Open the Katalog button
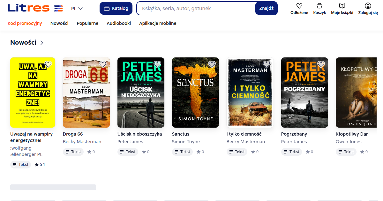 116,8
